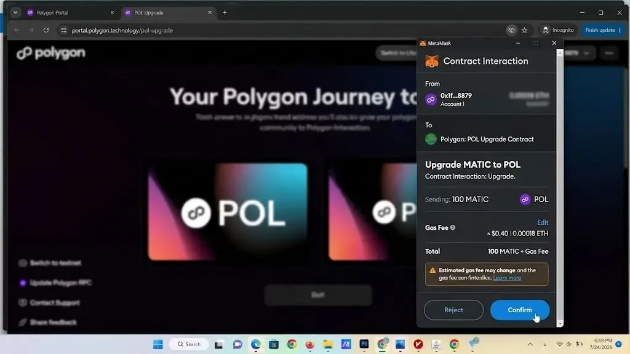The width and height of the screenshot is (630, 354).
Task: Click Finish update button in Chrome
Action: point(603,30)
